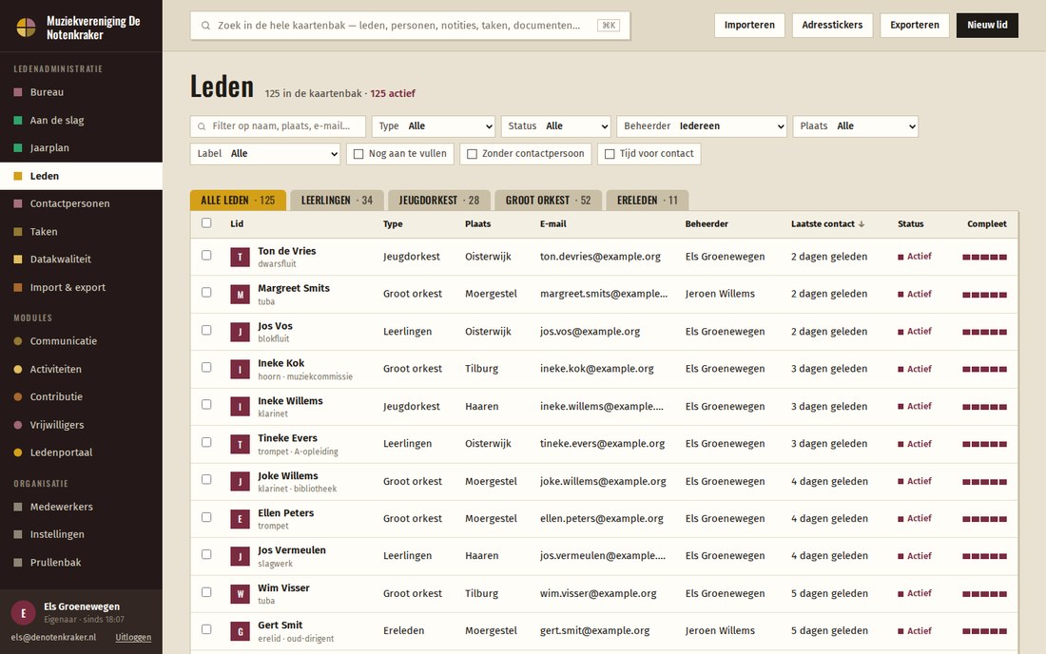Click Ledenportaal yellow dot icon

(x=18, y=452)
